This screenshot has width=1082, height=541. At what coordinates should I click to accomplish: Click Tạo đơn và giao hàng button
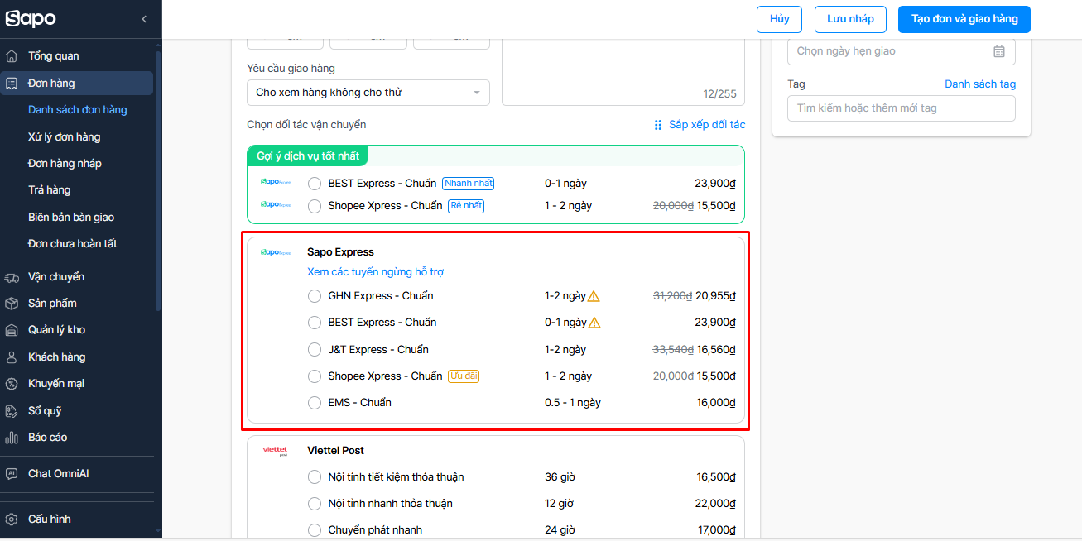pos(964,19)
